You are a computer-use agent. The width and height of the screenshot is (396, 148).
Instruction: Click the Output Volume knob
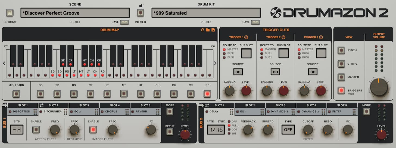point(379,87)
